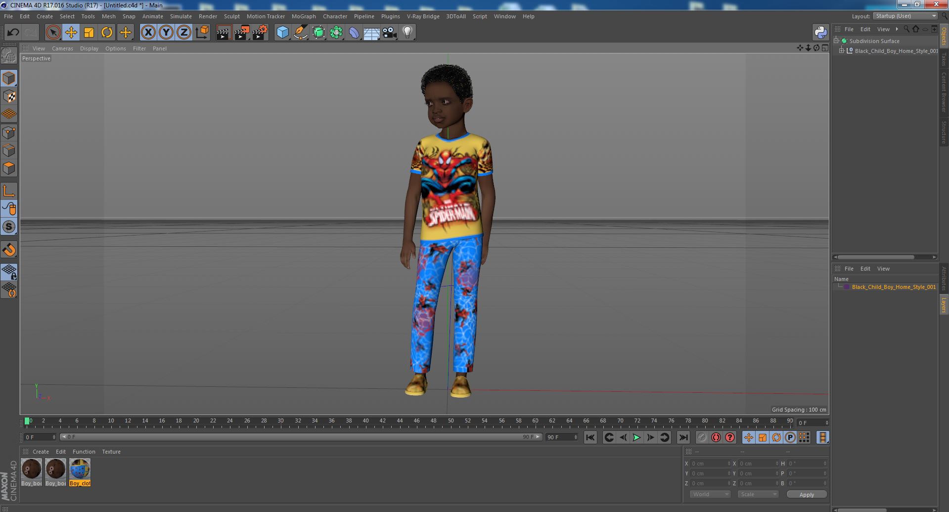The image size is (949, 512).
Task: Open the Objects side tab
Action: point(944,37)
